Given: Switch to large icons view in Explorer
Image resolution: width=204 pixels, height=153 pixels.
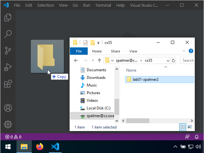Looking at the screenshot, I should coord(190,127).
